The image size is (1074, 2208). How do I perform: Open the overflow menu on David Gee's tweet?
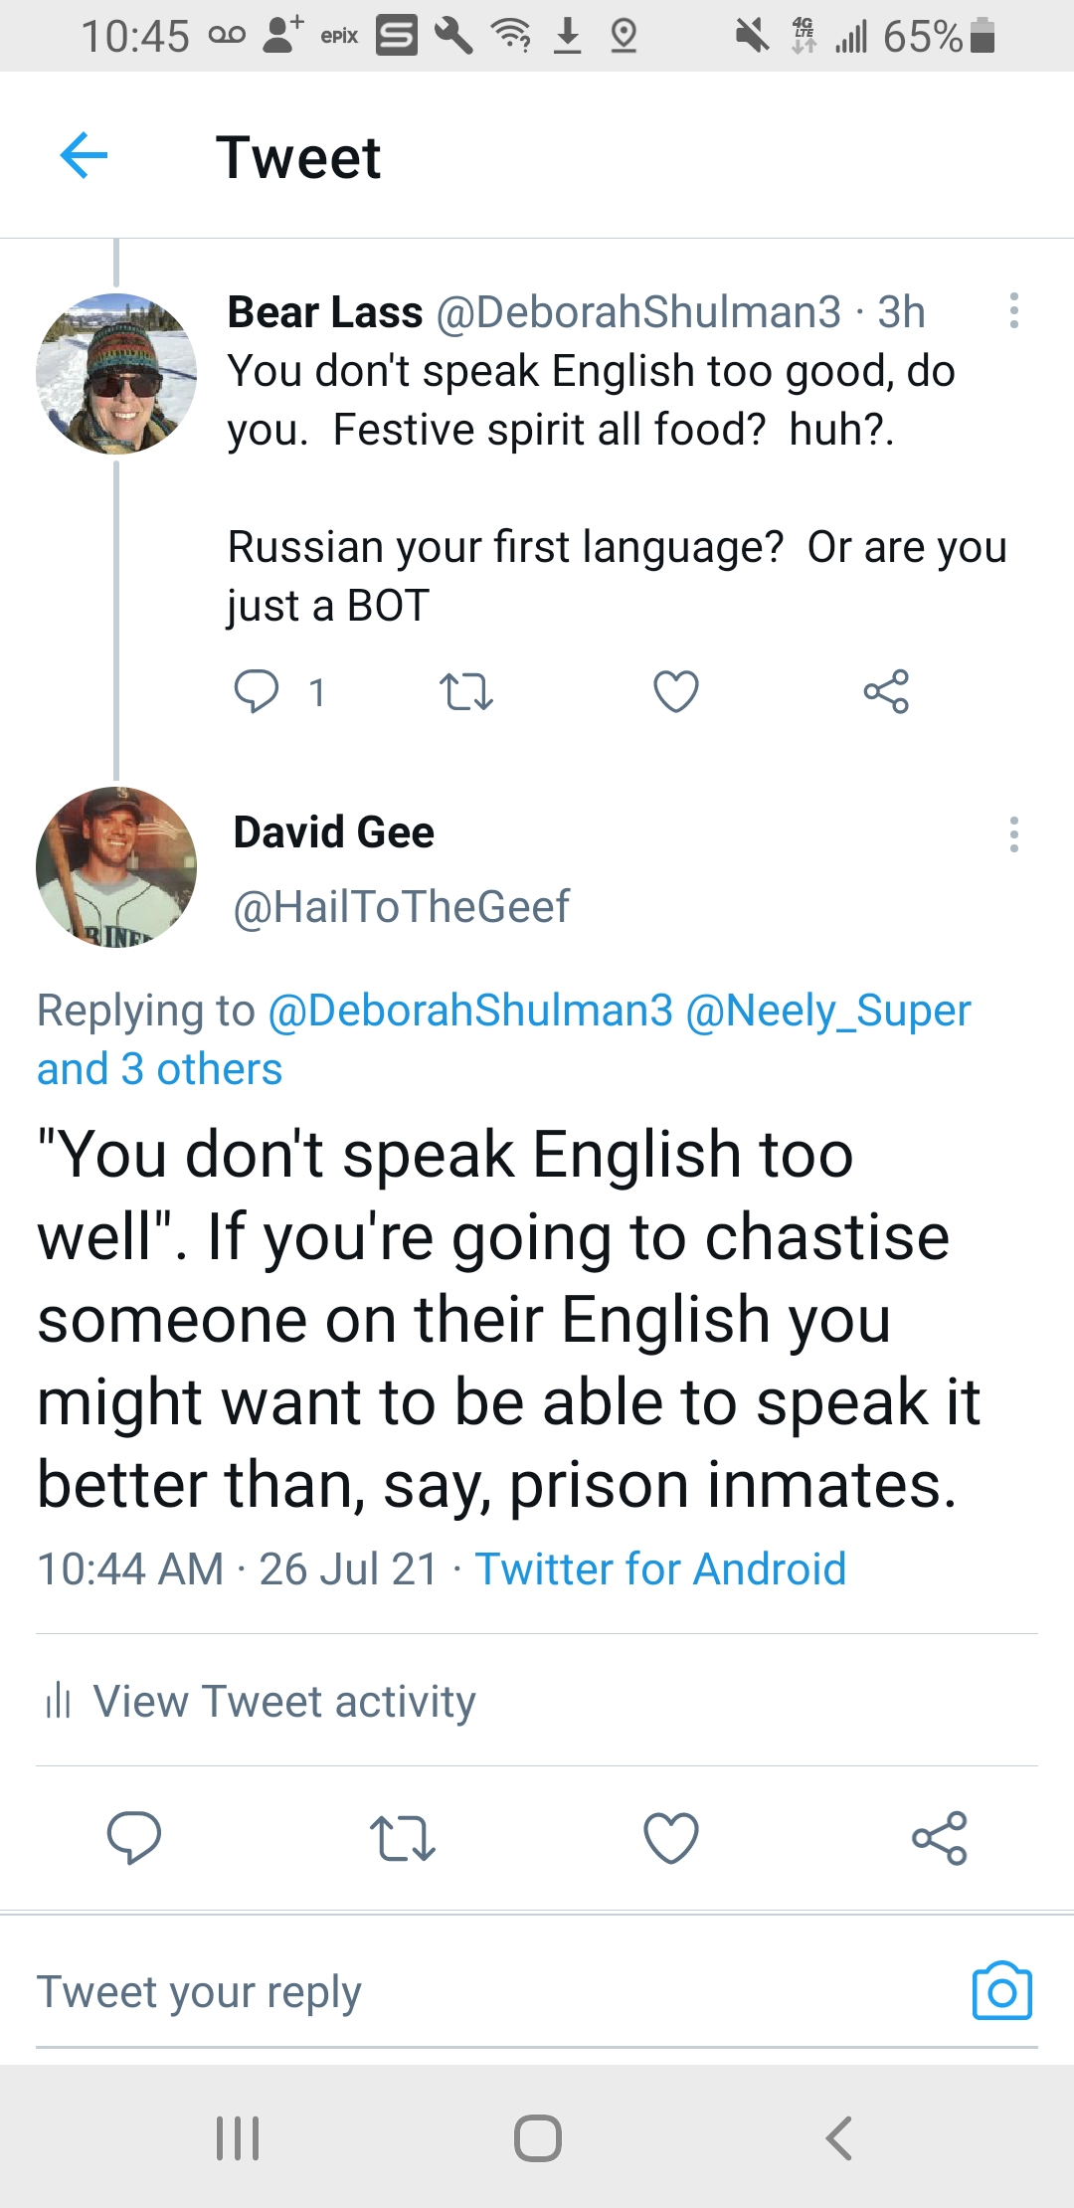point(1013,834)
